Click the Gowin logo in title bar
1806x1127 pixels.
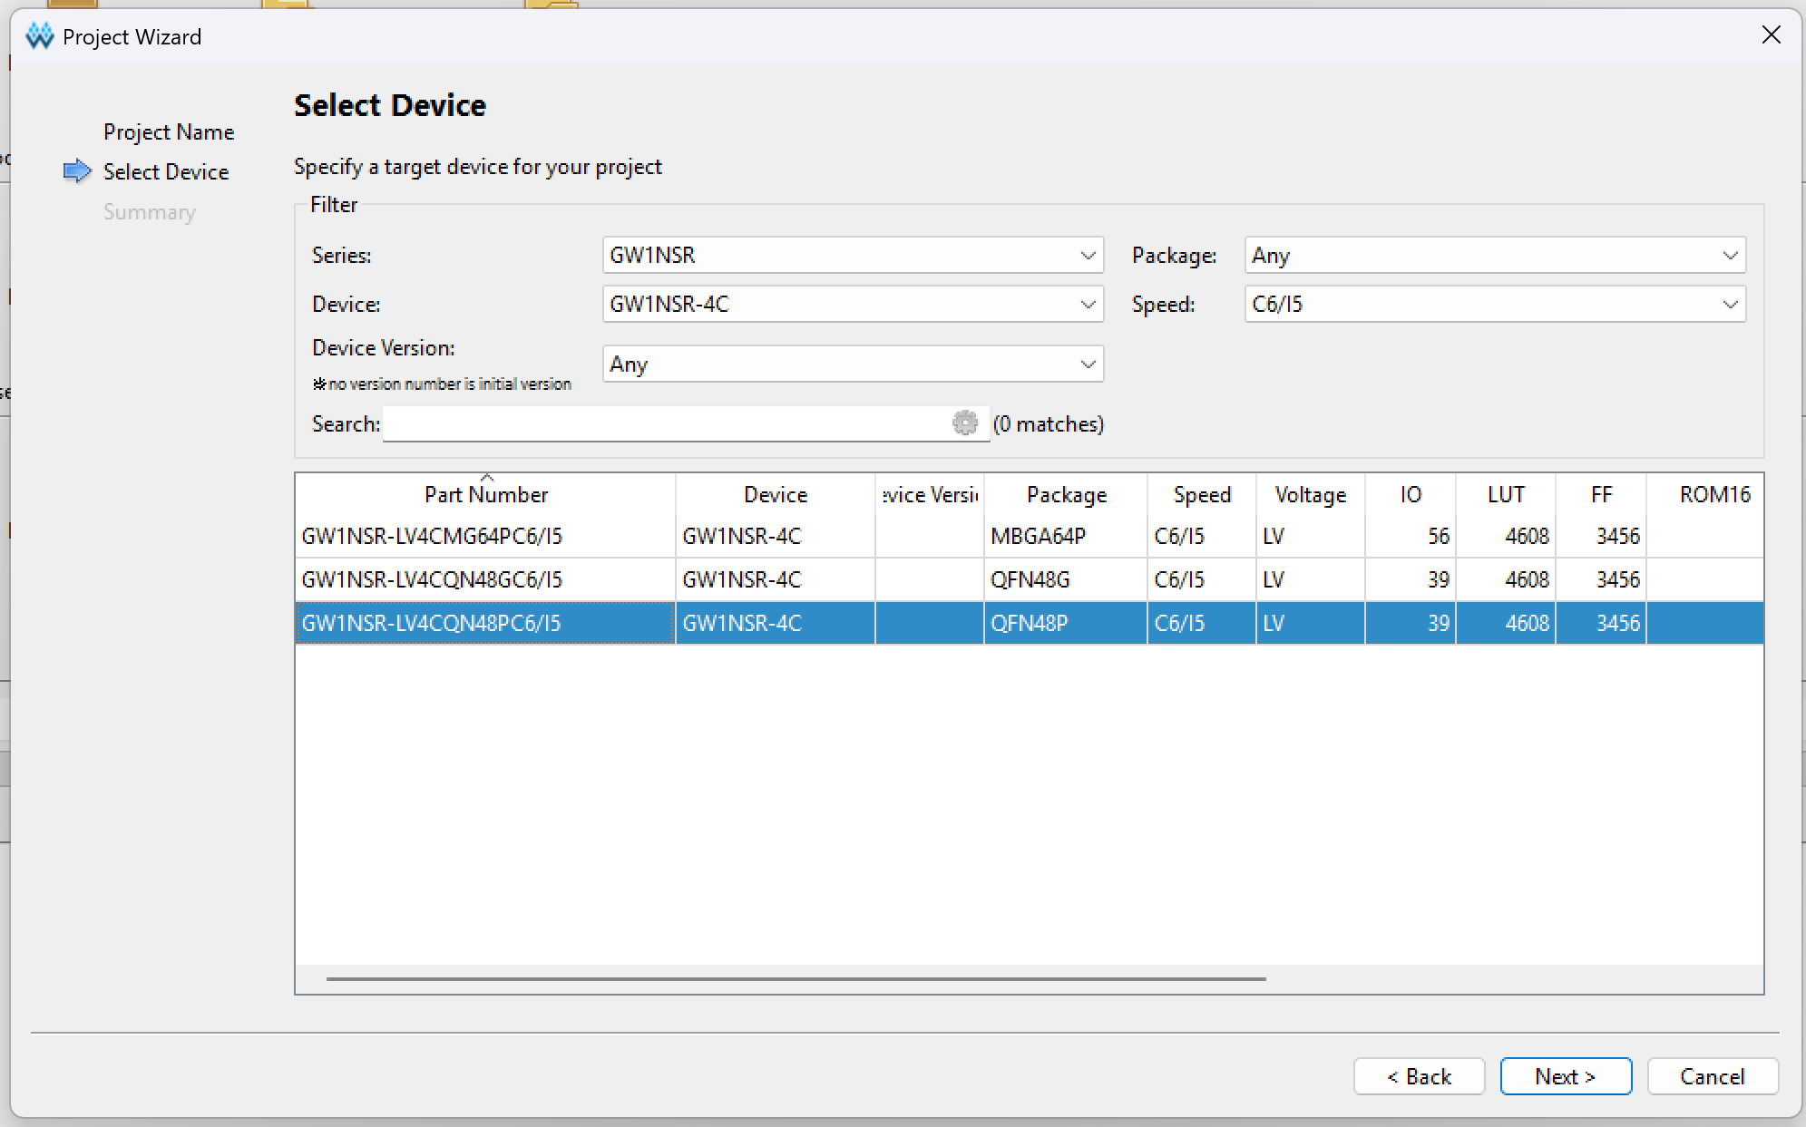[x=40, y=36]
